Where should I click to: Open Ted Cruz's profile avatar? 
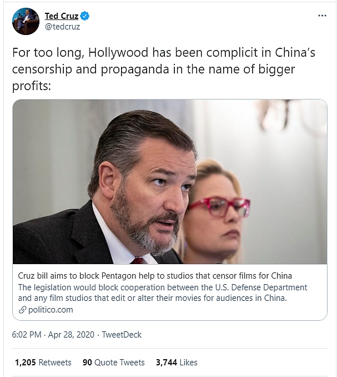pyautogui.click(x=26, y=21)
